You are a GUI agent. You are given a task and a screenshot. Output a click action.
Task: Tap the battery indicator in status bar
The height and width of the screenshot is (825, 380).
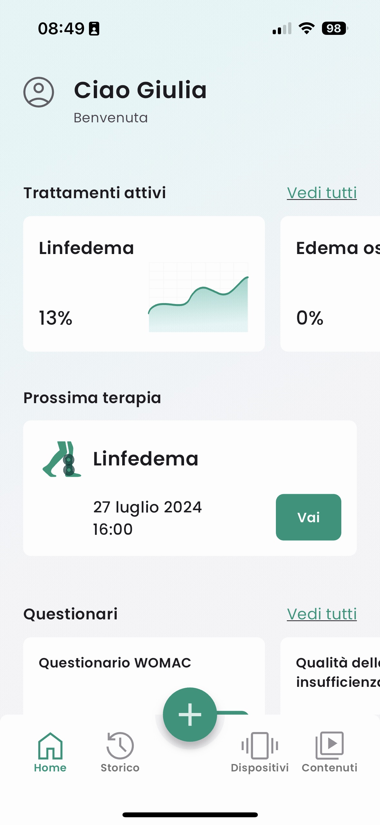[x=334, y=28]
